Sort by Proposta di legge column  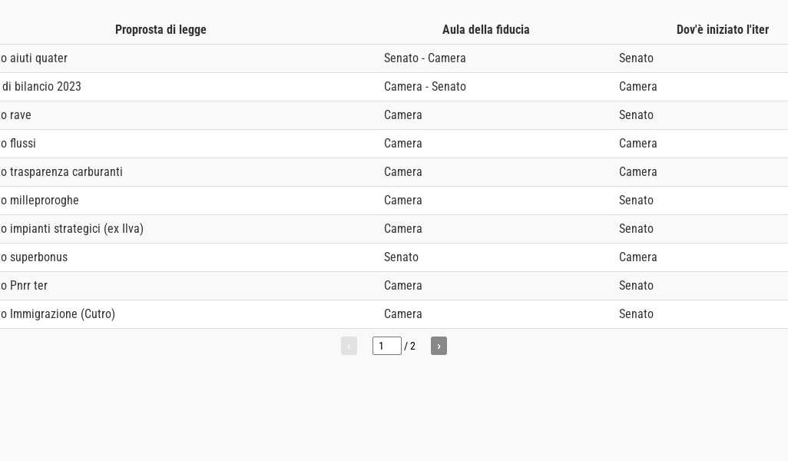[161, 30]
